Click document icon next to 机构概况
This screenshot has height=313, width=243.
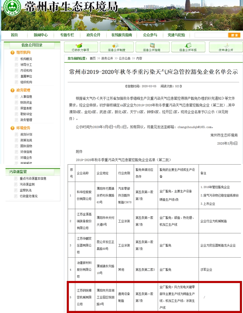[16, 59]
